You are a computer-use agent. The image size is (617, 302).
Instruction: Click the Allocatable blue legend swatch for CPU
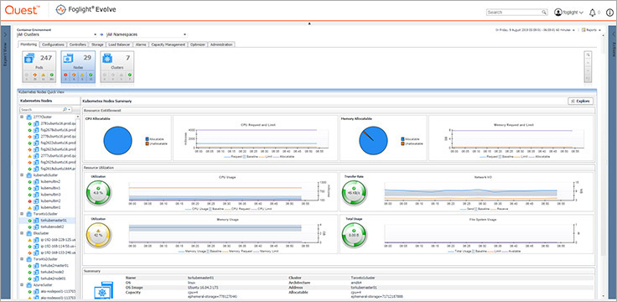click(x=148, y=139)
